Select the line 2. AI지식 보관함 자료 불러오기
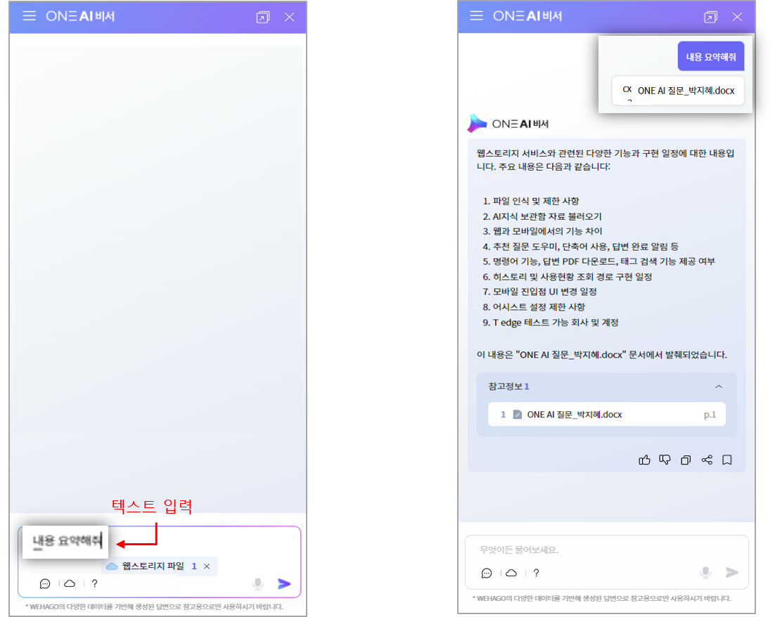Viewport: 775px width, 617px height. pyautogui.click(x=542, y=216)
